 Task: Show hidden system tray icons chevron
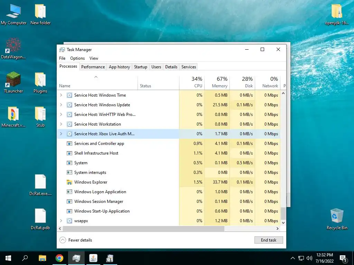[292, 258]
